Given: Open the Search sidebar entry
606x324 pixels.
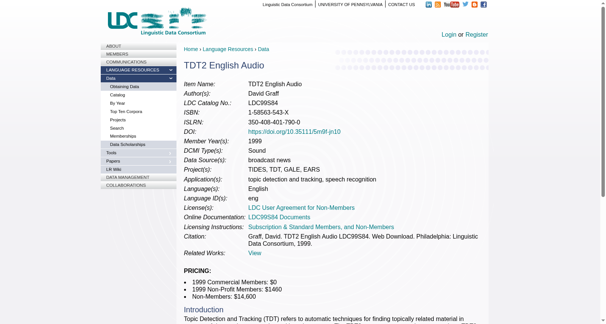Looking at the screenshot, I should click(139, 128).
